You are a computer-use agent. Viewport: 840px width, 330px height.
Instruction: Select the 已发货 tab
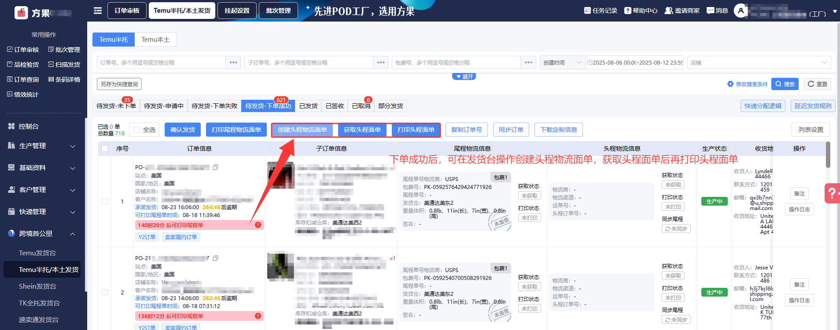click(x=308, y=106)
